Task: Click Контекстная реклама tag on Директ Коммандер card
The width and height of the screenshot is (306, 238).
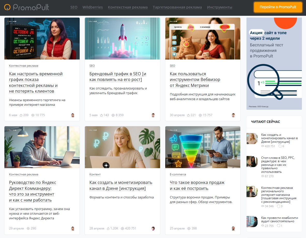Action: (24, 174)
